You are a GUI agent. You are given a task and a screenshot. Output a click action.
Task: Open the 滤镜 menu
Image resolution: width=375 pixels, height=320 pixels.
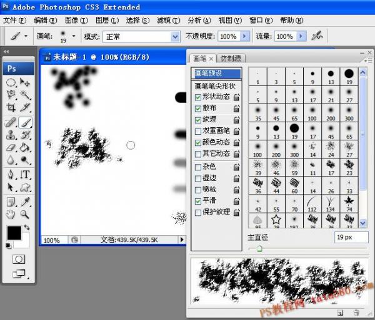tap(164, 21)
